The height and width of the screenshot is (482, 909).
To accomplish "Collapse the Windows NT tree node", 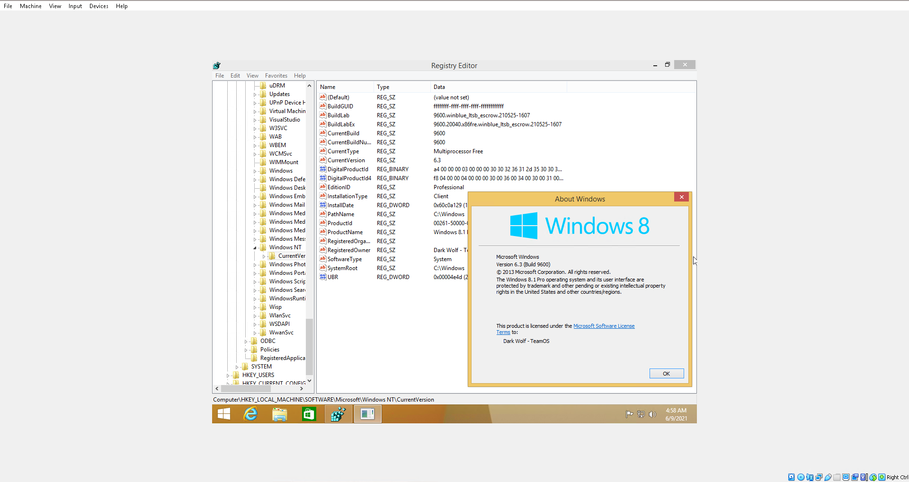I will (255, 247).
